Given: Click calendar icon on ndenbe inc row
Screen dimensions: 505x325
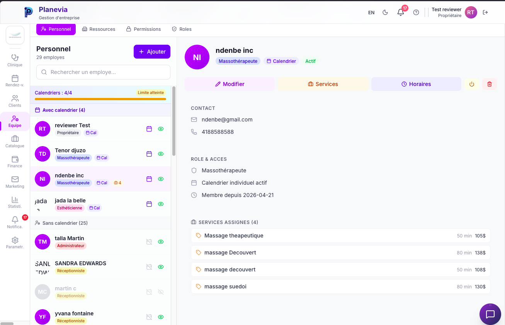Looking at the screenshot, I should (149, 179).
